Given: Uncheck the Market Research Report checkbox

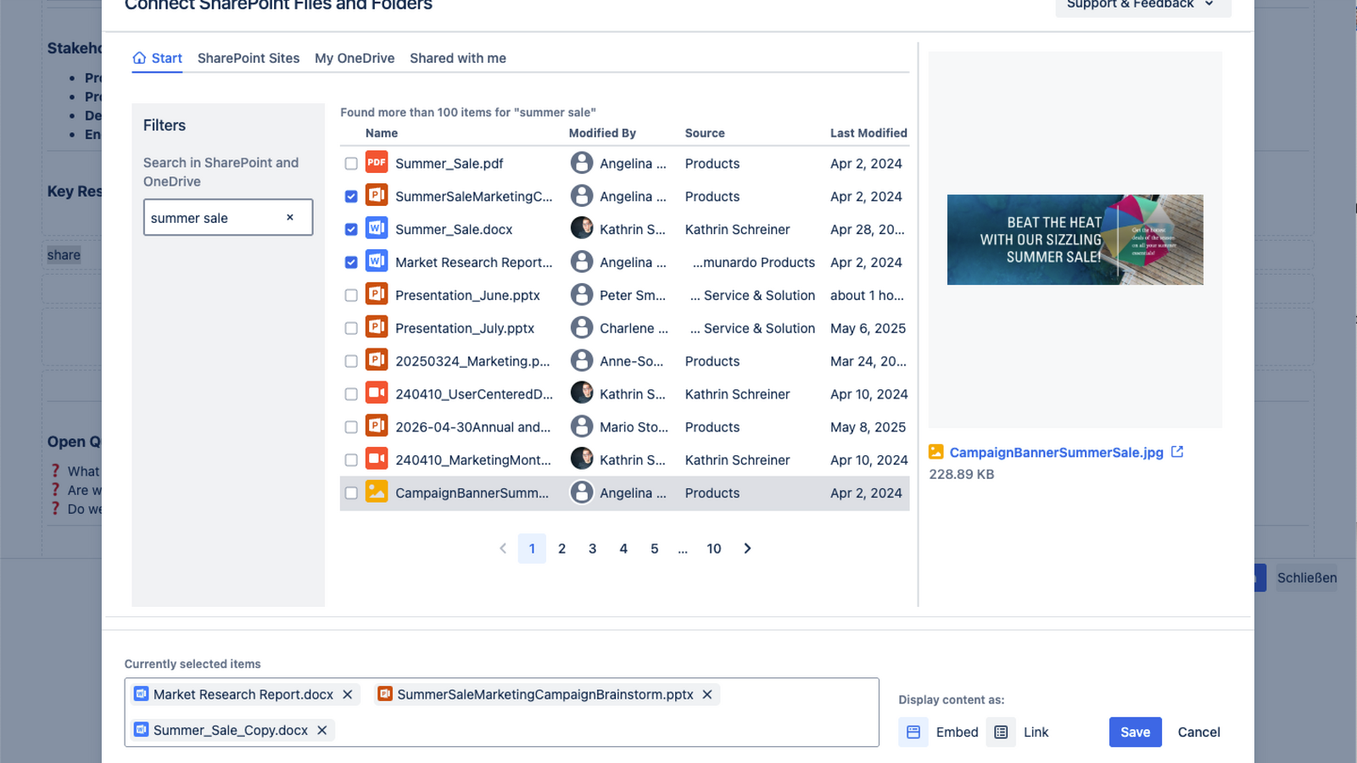Looking at the screenshot, I should click(x=351, y=263).
